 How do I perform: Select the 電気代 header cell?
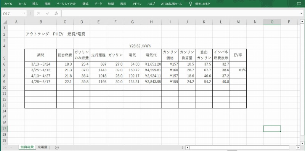(151, 55)
